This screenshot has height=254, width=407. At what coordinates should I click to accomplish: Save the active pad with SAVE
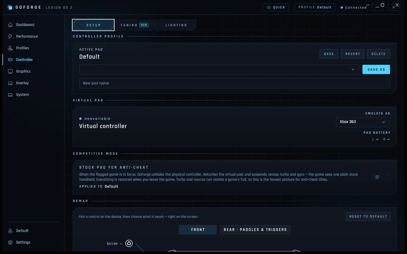pyautogui.click(x=329, y=54)
